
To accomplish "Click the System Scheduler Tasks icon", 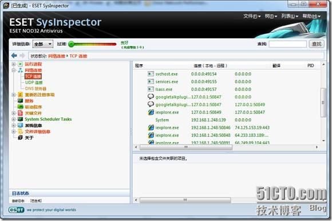I will [x=21, y=119].
